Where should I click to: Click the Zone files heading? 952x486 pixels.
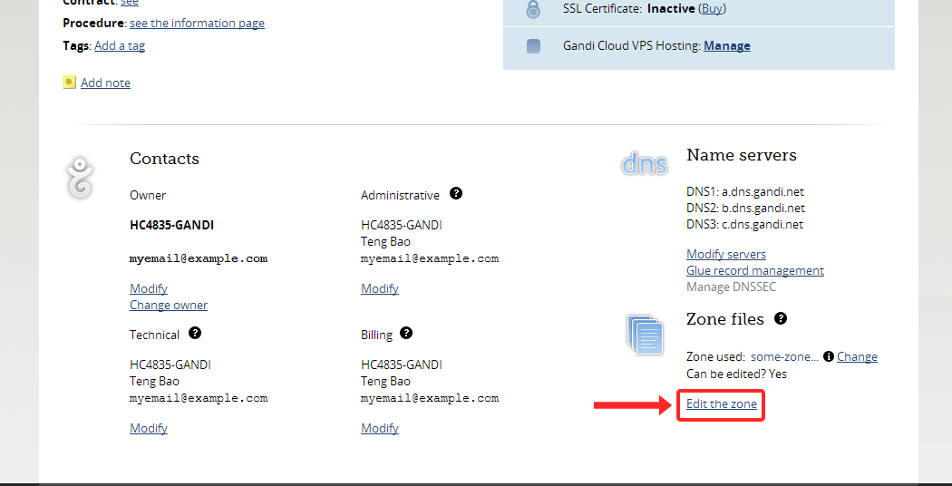[x=725, y=319]
